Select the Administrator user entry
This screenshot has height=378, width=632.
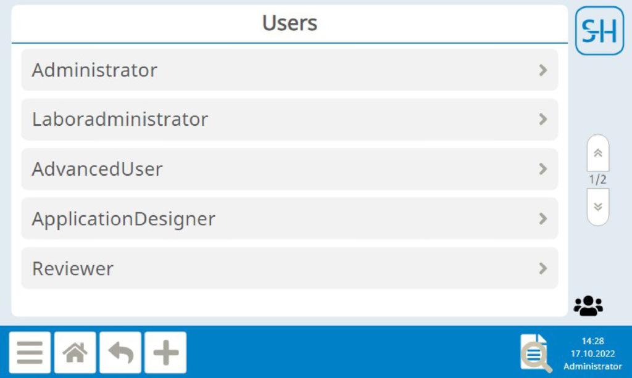(289, 70)
